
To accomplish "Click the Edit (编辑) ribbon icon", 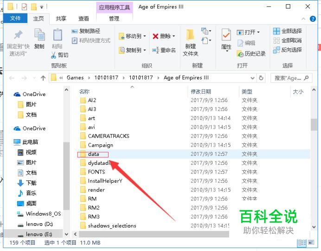I will pos(240,43).
